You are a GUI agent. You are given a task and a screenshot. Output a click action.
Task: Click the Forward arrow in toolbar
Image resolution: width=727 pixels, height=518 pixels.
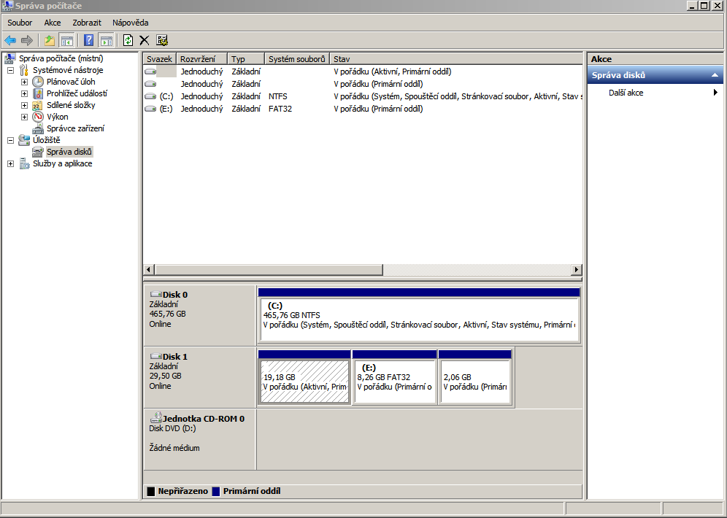27,40
